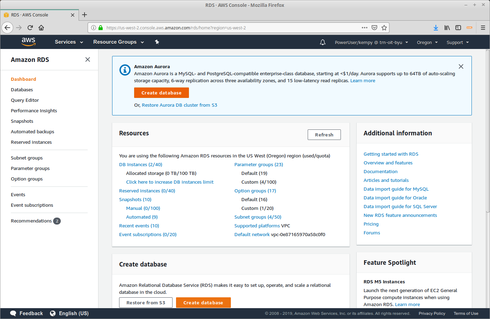Click the pin shortcut icon in AWS navbar
This screenshot has width=490, height=319.
(157, 42)
